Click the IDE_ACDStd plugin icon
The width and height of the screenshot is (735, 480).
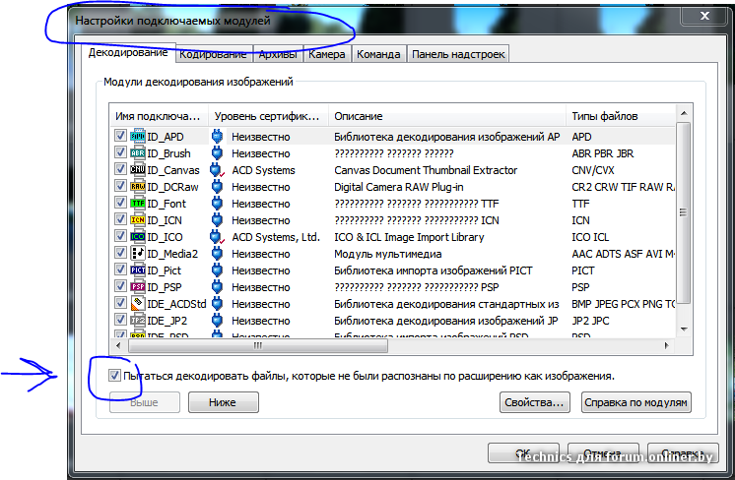138,303
